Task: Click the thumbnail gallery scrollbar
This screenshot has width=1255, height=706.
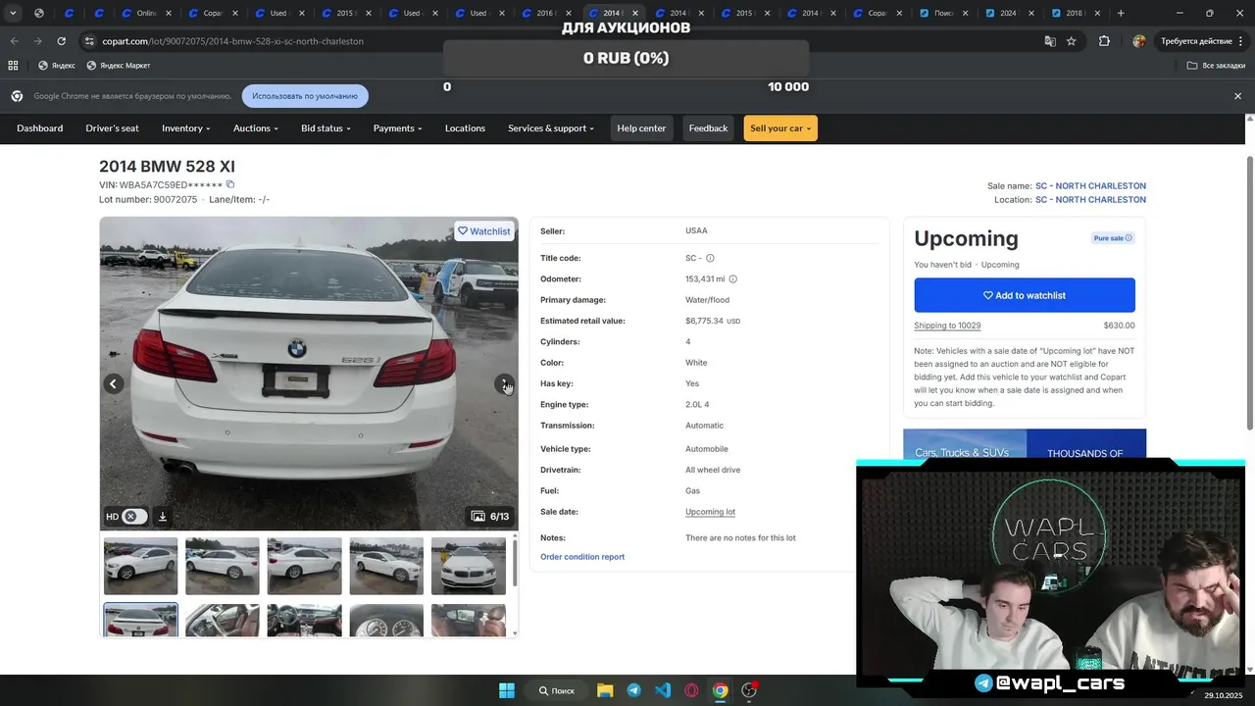Action: point(515,564)
